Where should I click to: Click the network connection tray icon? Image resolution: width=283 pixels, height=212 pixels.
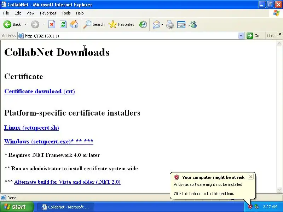point(256,207)
